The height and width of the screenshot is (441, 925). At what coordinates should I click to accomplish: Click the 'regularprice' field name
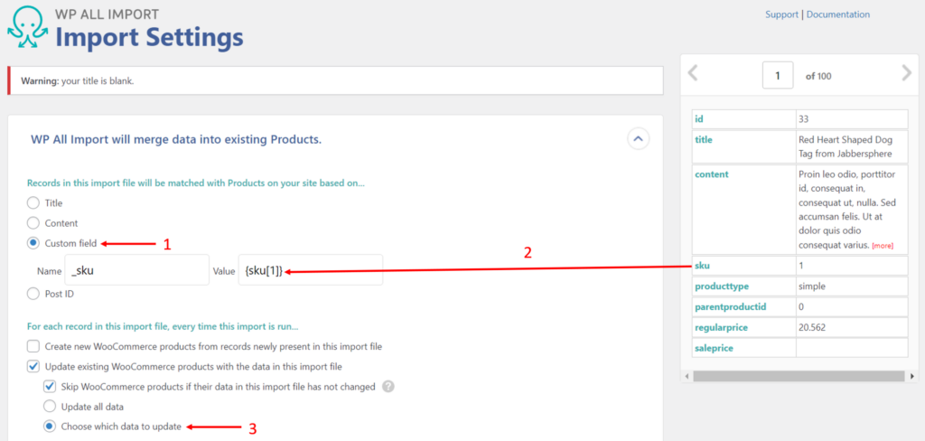720,327
